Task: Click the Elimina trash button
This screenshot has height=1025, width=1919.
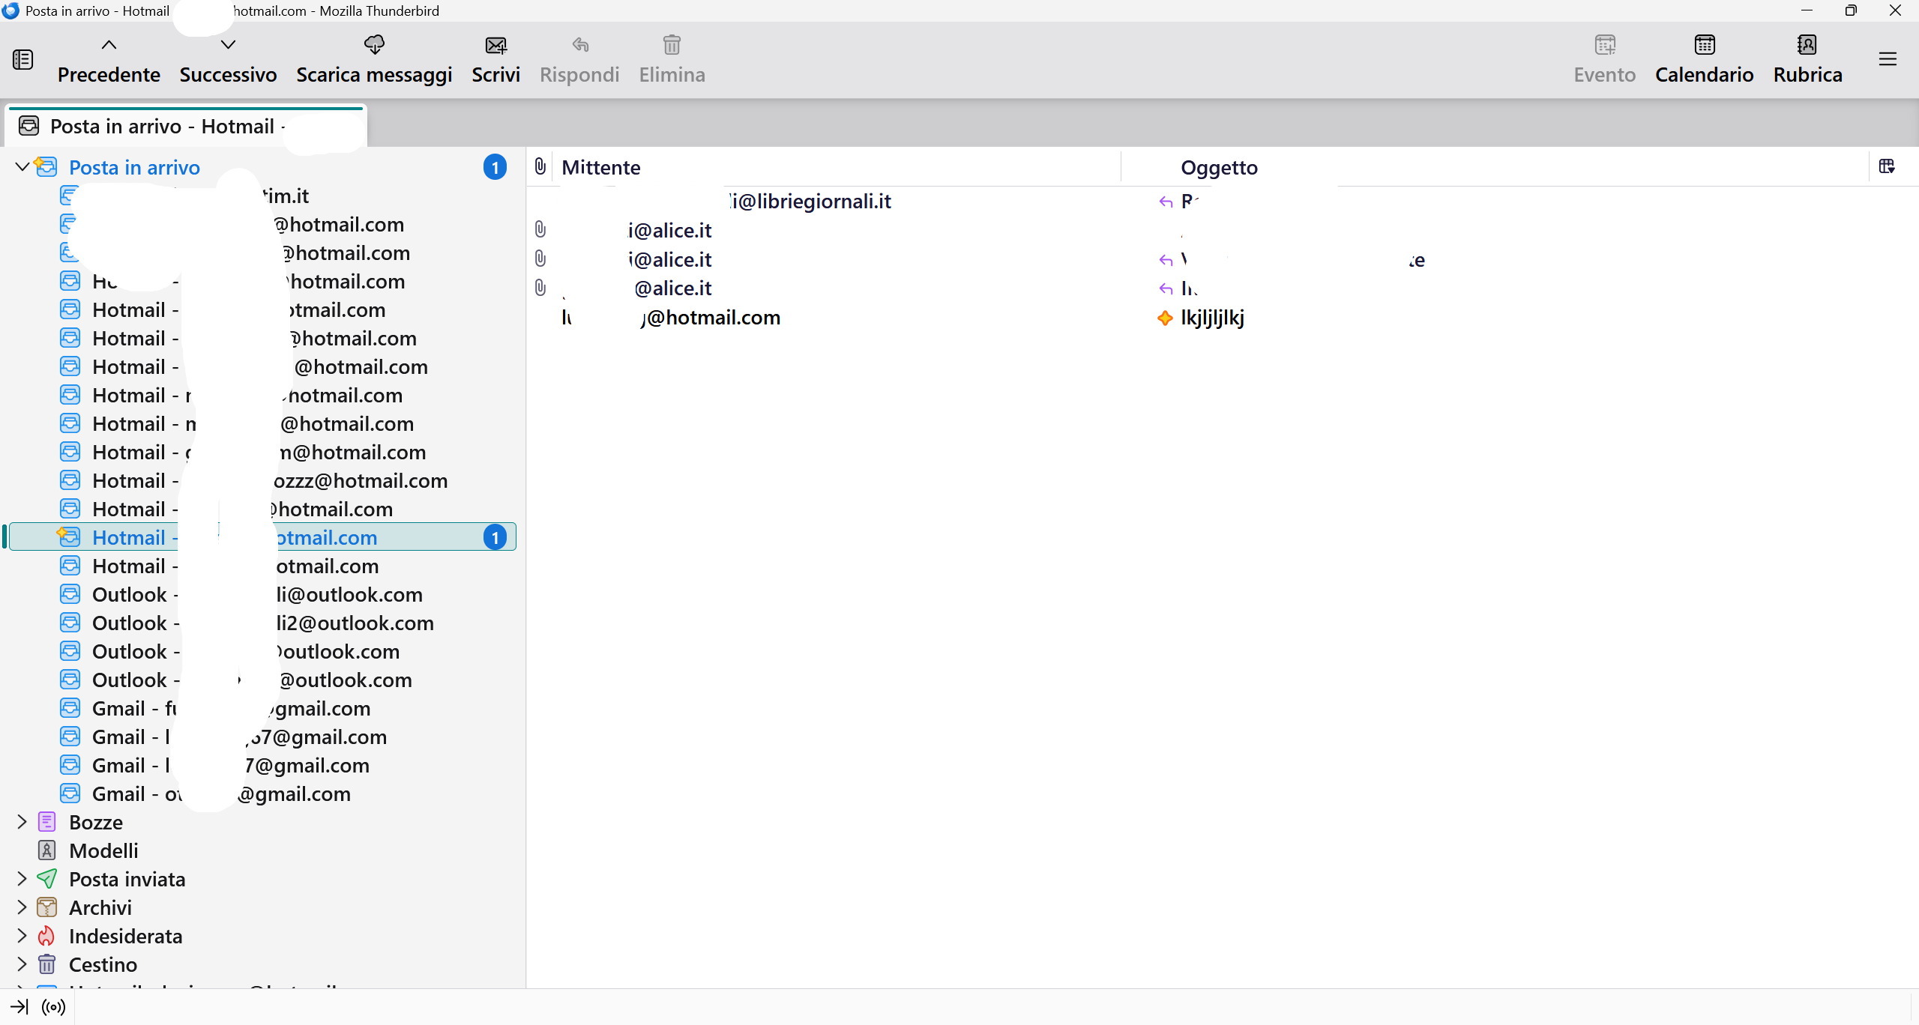Action: click(672, 60)
